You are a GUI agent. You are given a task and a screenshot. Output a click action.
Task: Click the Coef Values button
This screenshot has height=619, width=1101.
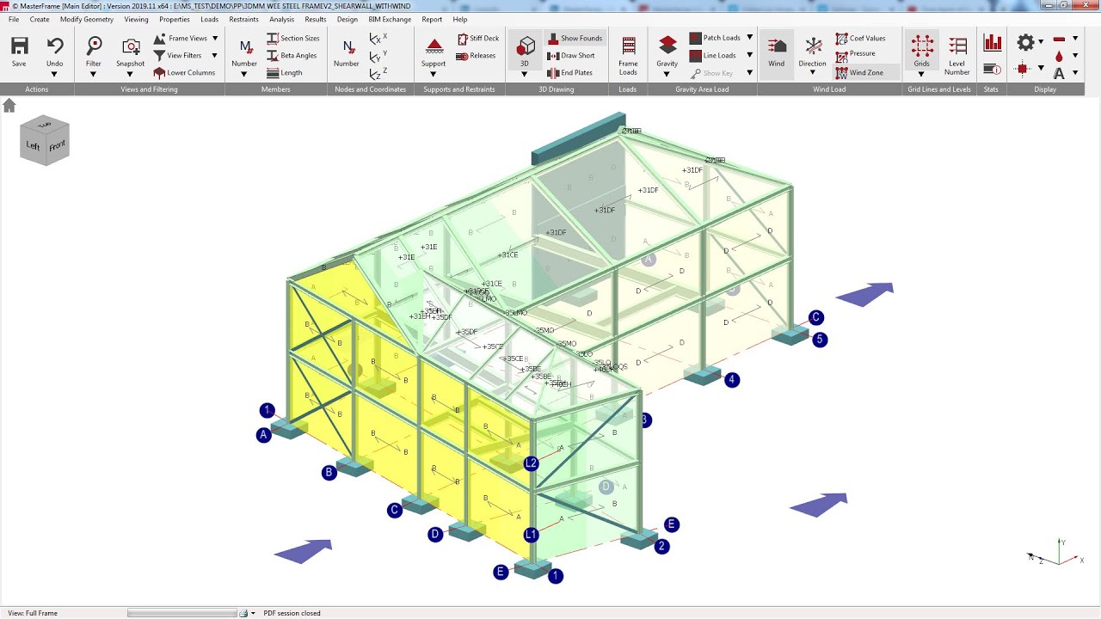860,39
